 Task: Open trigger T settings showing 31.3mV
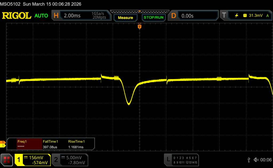tap(246, 16)
